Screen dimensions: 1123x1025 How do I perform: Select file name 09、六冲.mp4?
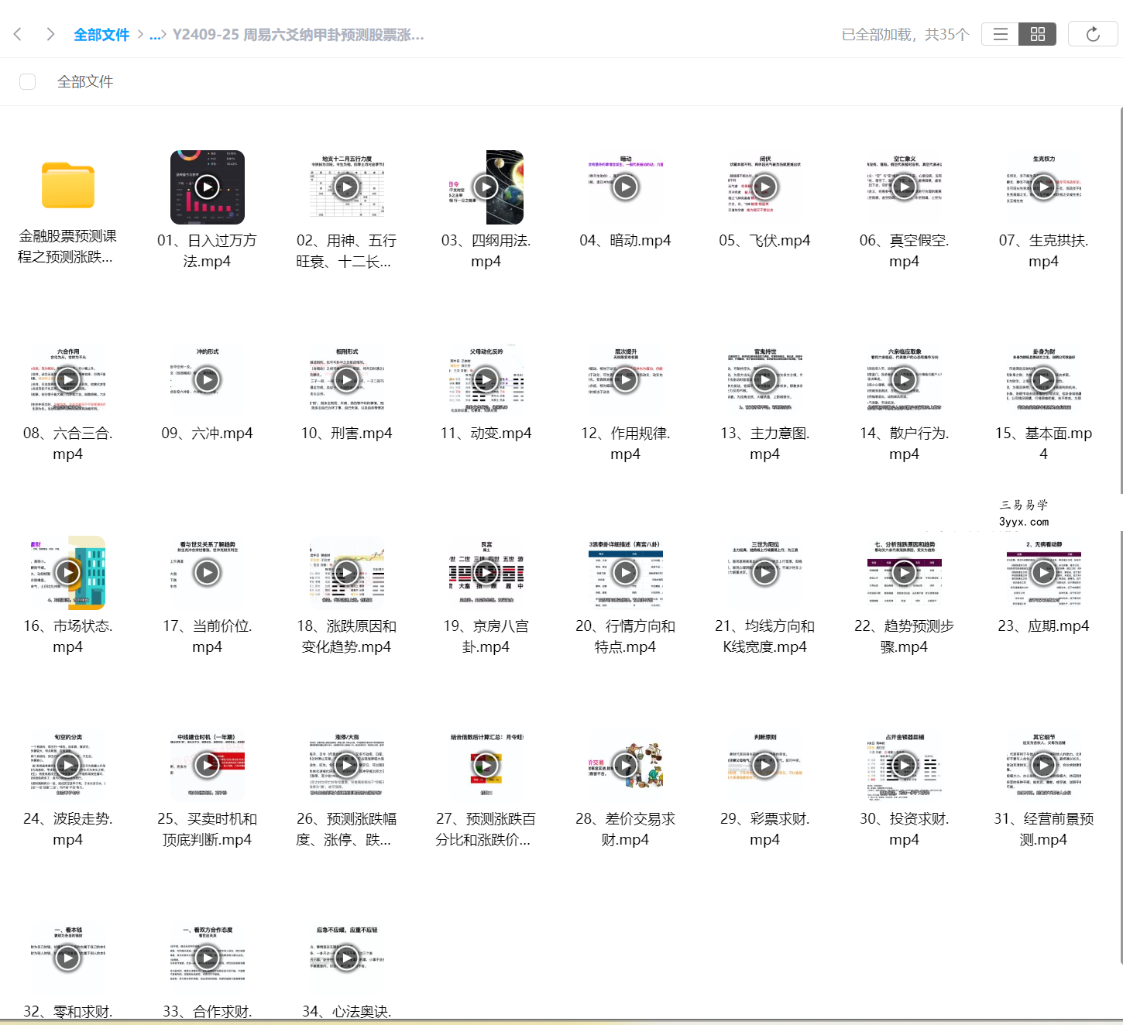(x=207, y=434)
